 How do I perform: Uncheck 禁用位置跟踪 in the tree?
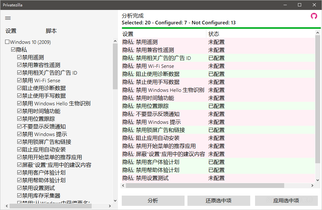[x=20, y=119]
